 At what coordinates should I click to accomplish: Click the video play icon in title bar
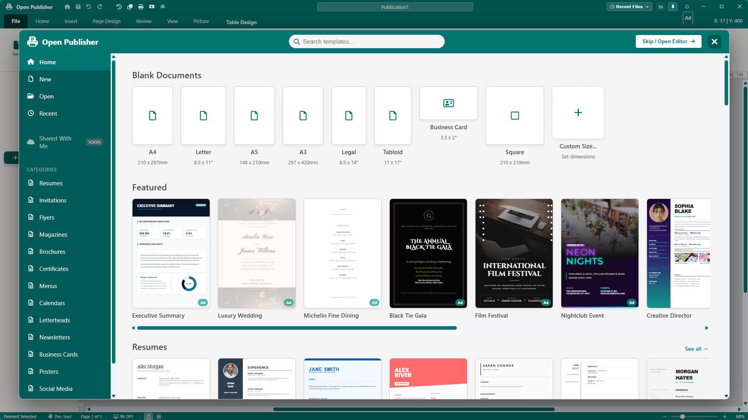(x=152, y=7)
